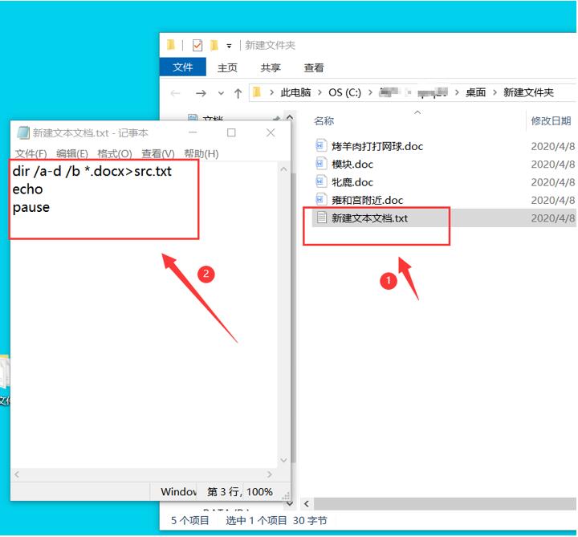The image size is (578, 537).
Task: Expand chevron after 桌面 in address bar
Action: 495,92
